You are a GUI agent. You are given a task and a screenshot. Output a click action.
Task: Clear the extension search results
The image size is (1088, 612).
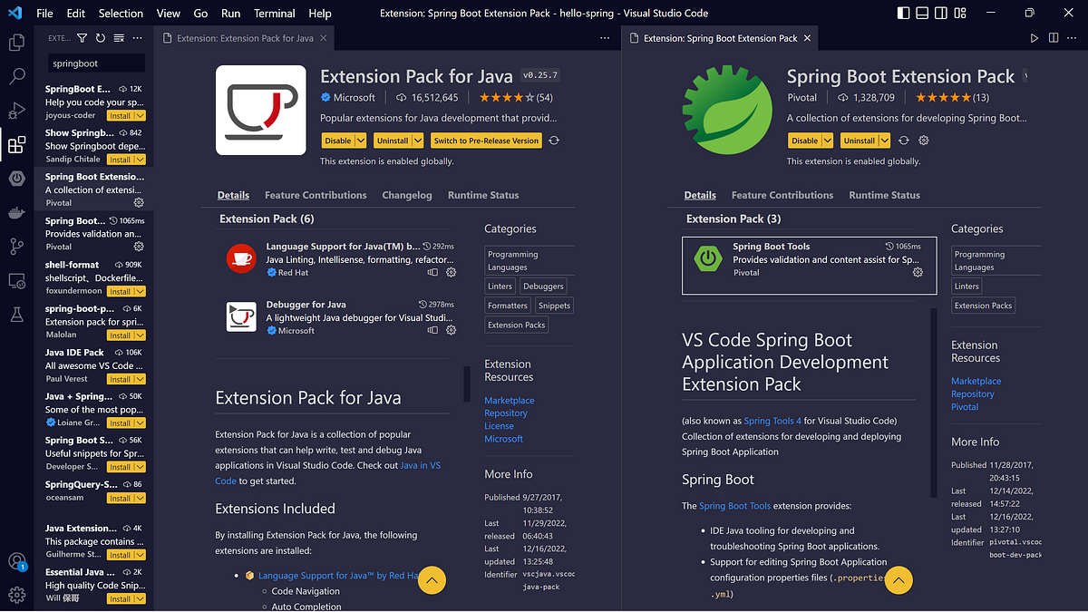tap(119, 37)
